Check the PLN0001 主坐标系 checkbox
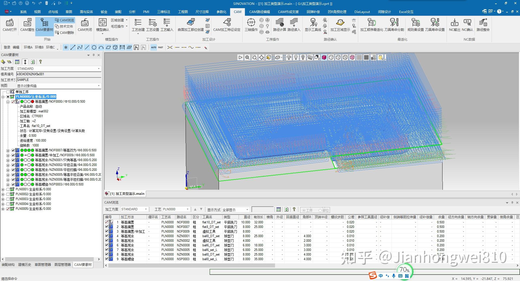The height and width of the screenshot is (281, 520). 8,189
